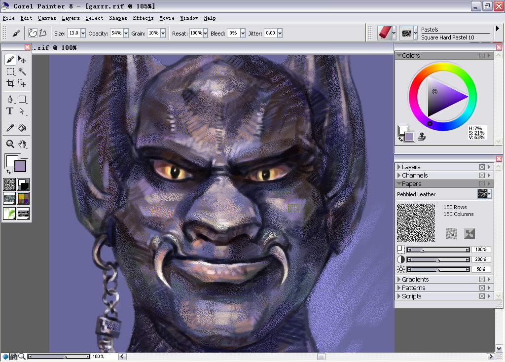505x362 pixels.
Task: Collapse the Papers palette
Action: (399, 183)
